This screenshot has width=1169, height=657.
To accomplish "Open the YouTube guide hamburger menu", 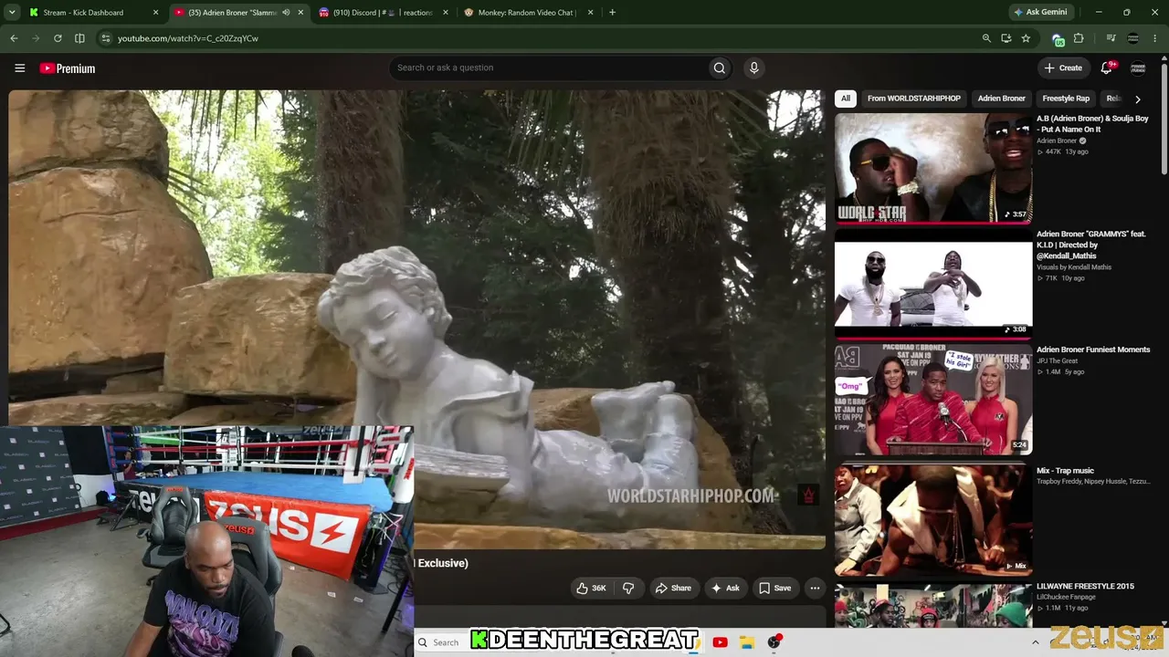I will tap(19, 68).
